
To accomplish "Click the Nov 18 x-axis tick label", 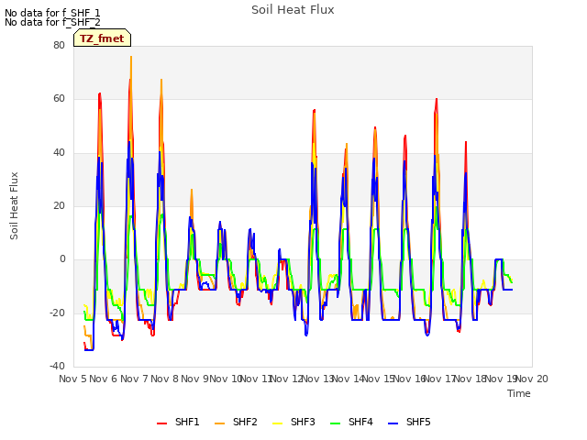I will (x=471, y=379).
